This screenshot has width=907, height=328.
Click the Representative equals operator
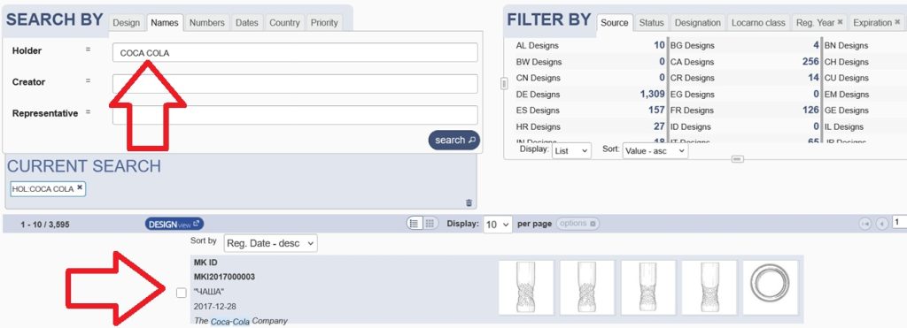coord(88,112)
